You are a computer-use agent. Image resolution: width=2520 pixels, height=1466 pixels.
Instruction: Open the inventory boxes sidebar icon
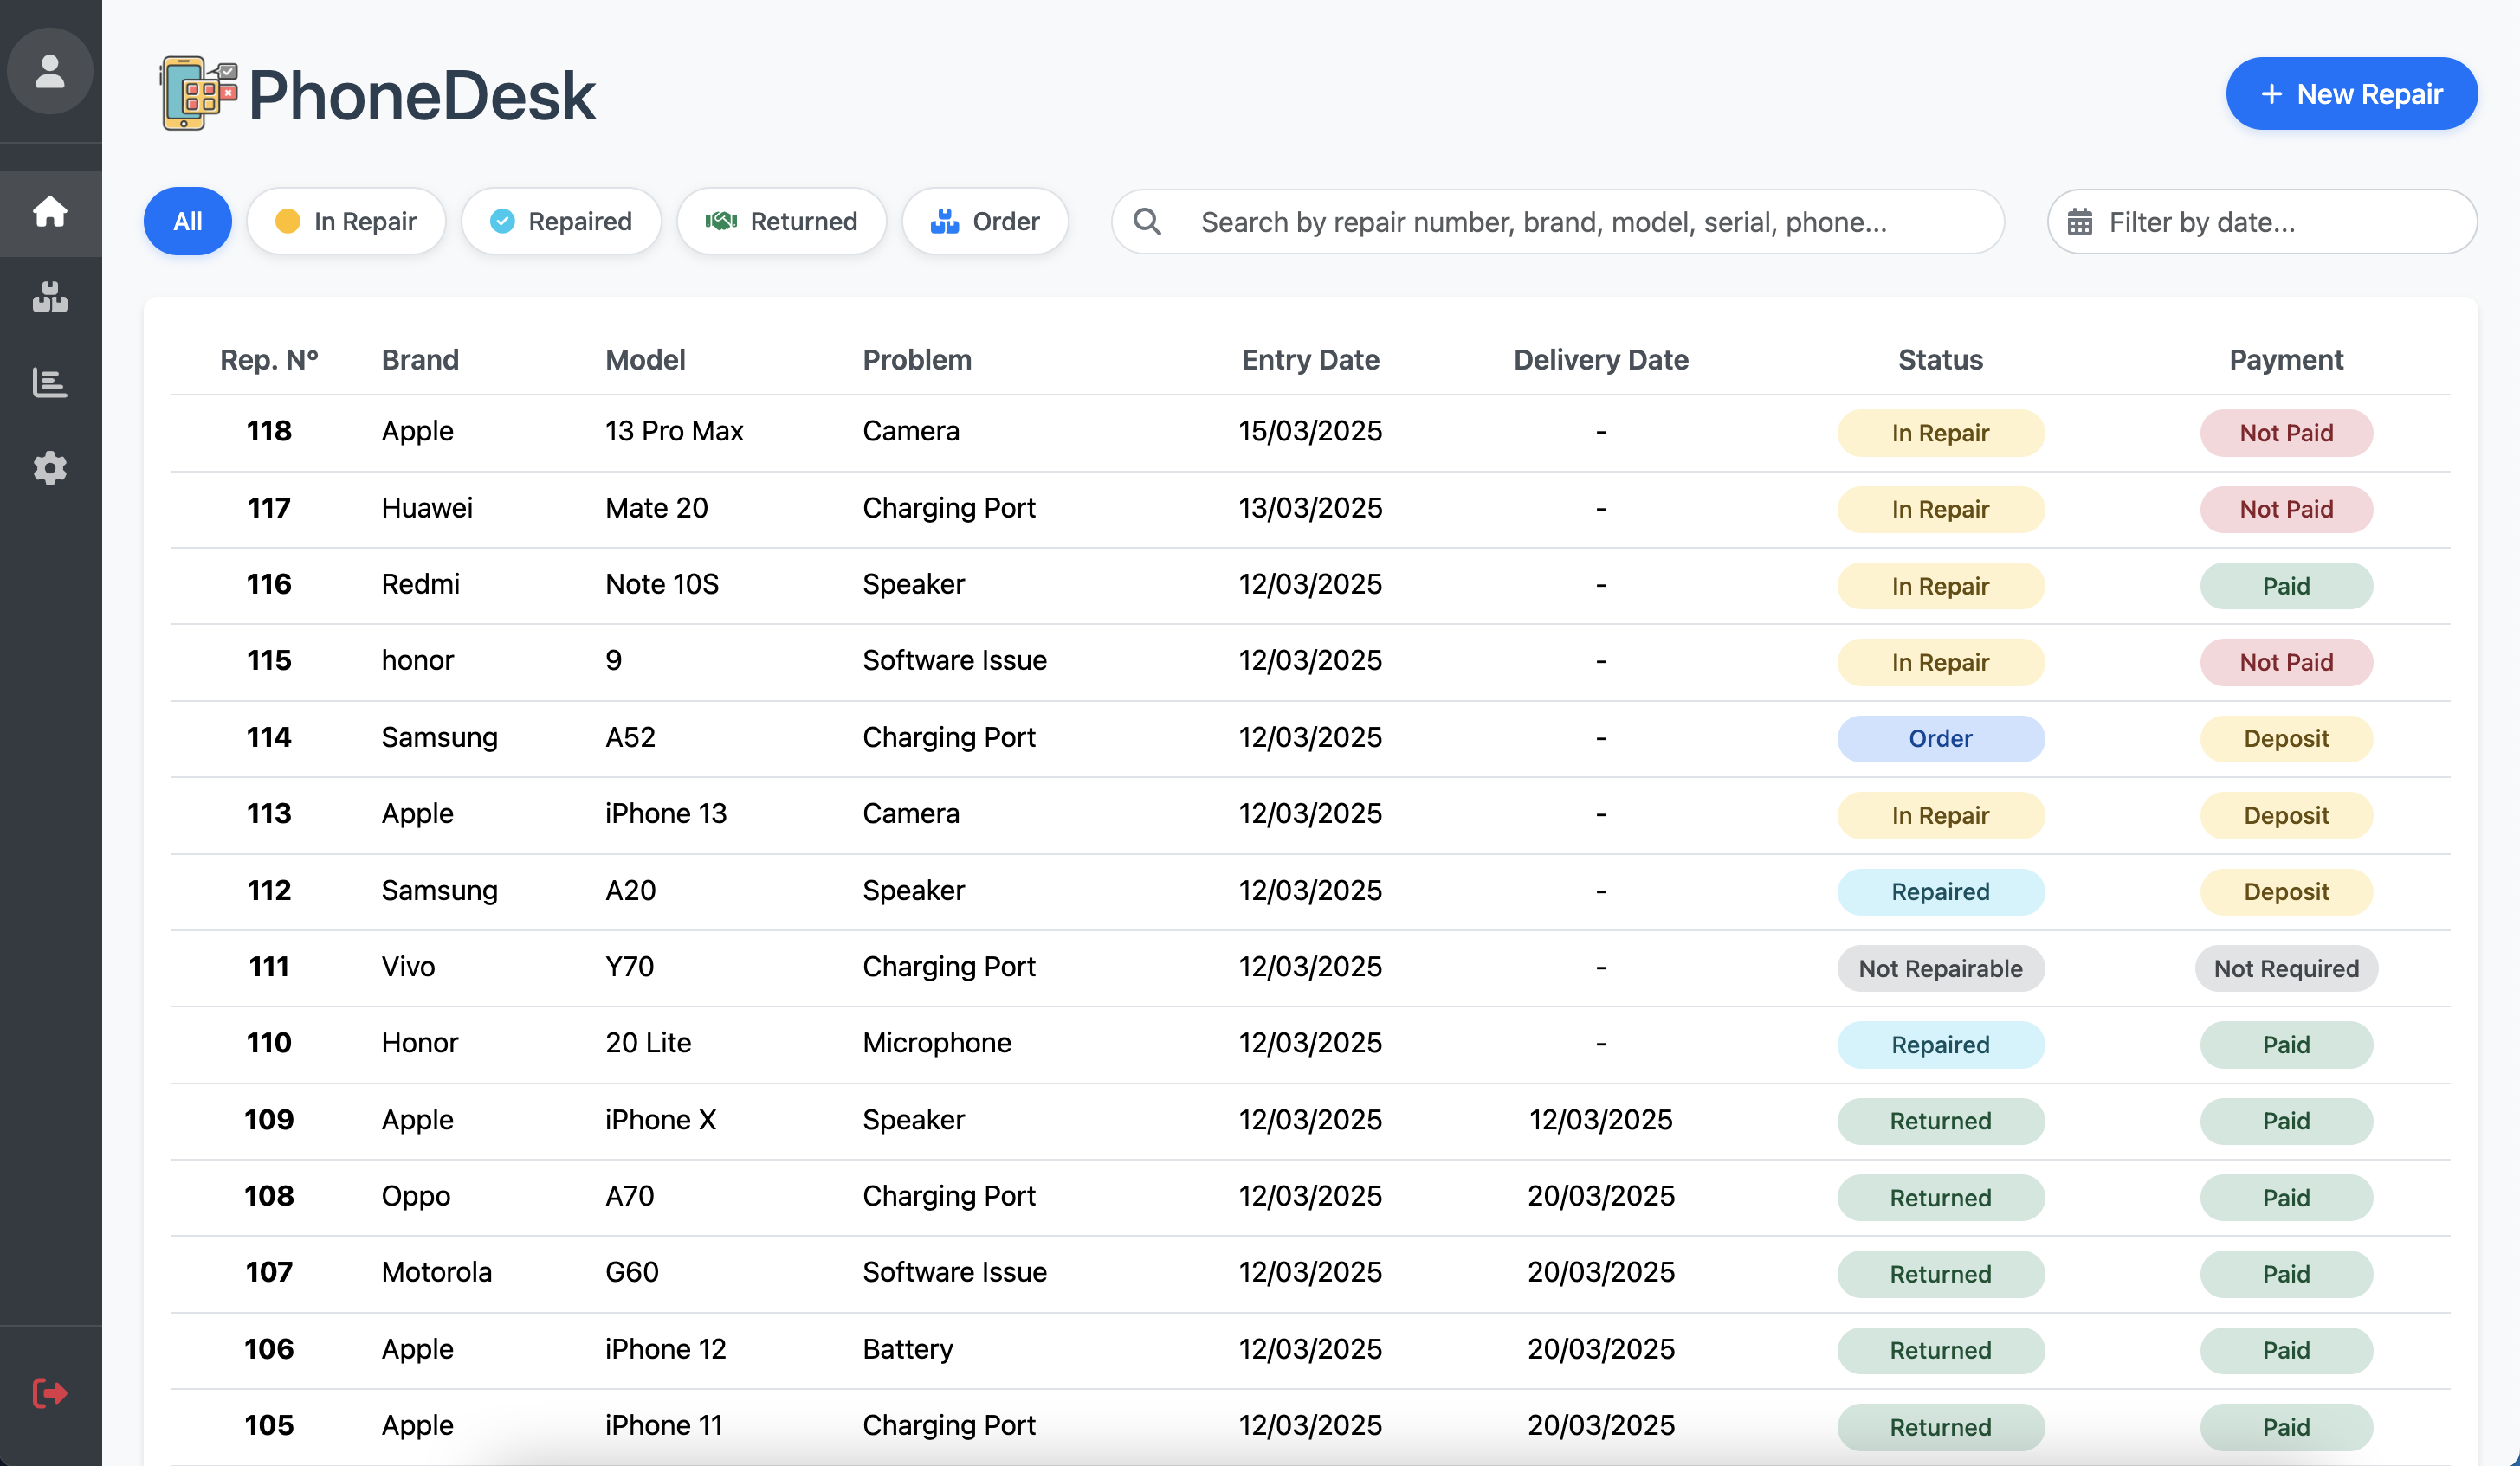tap(50, 297)
